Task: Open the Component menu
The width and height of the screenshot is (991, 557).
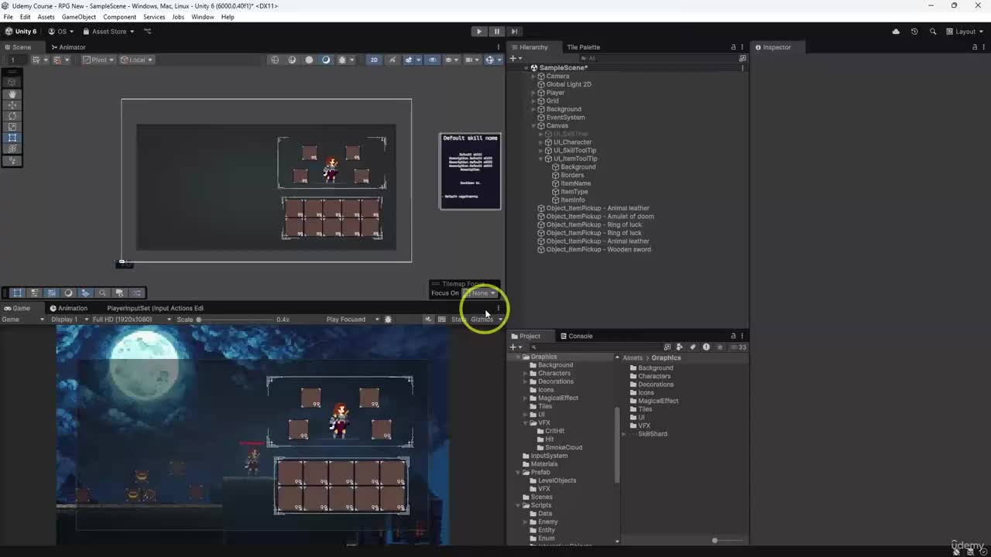Action: [119, 16]
